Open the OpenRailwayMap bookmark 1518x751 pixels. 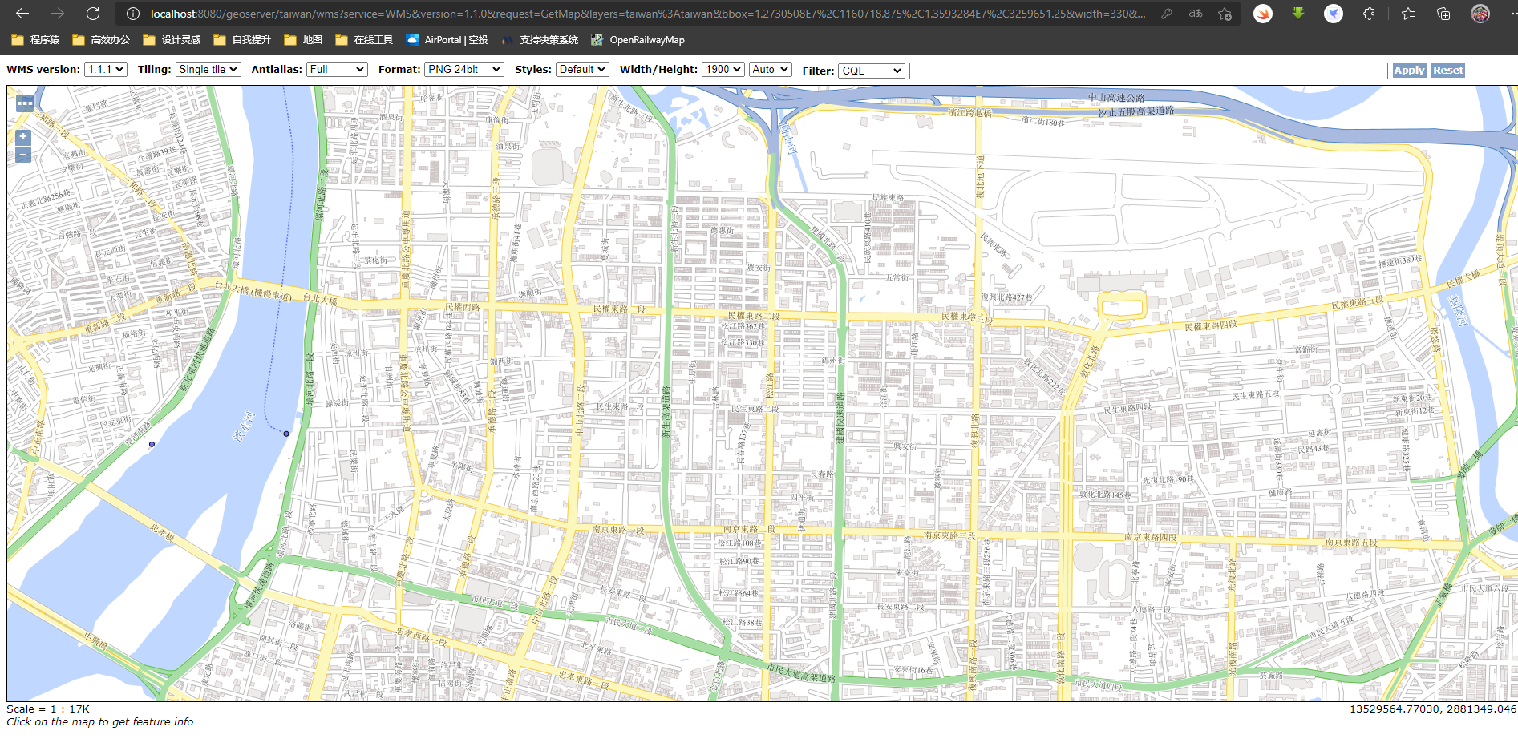tap(638, 40)
